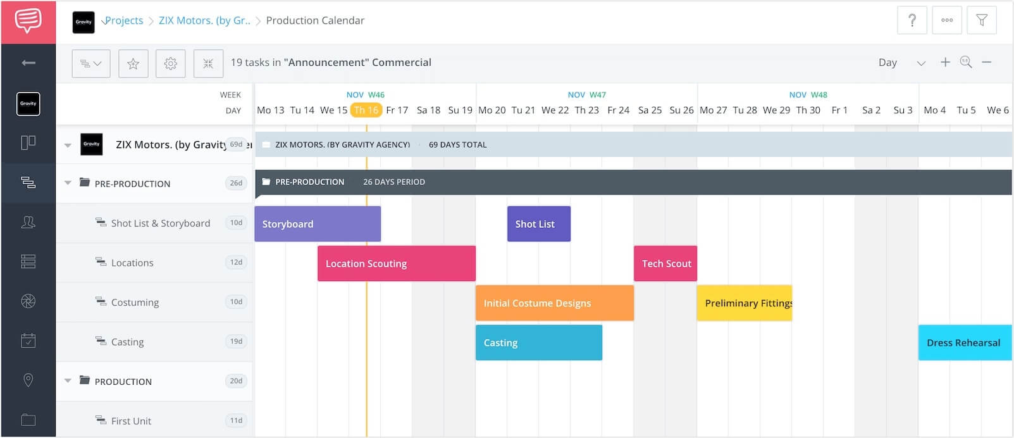Screen dimensions: 1014x438
Task: Click the blue Casting bar in timeline
Action: click(539, 342)
